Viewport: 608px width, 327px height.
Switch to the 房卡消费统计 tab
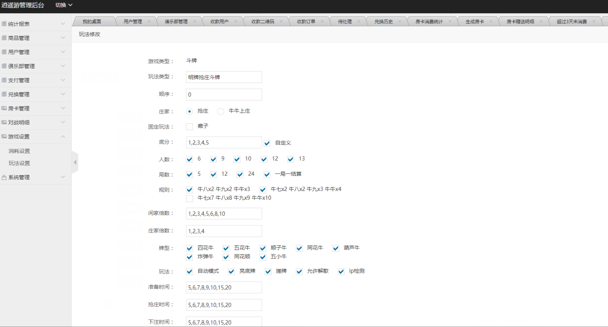point(429,22)
